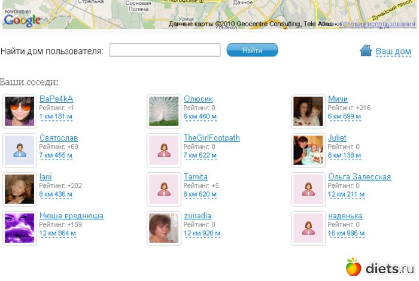This screenshot has width=419, height=281.
Task: Click the Найти search button
Action: 252,50
